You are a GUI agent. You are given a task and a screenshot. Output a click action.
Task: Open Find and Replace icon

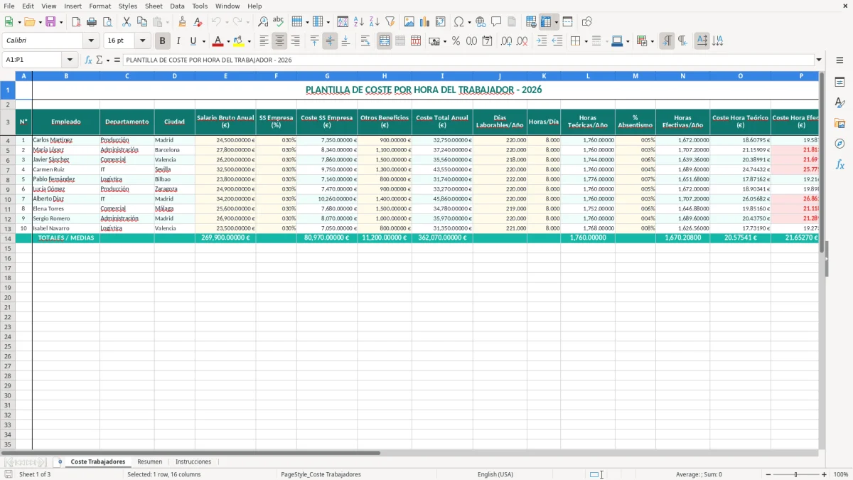click(263, 22)
